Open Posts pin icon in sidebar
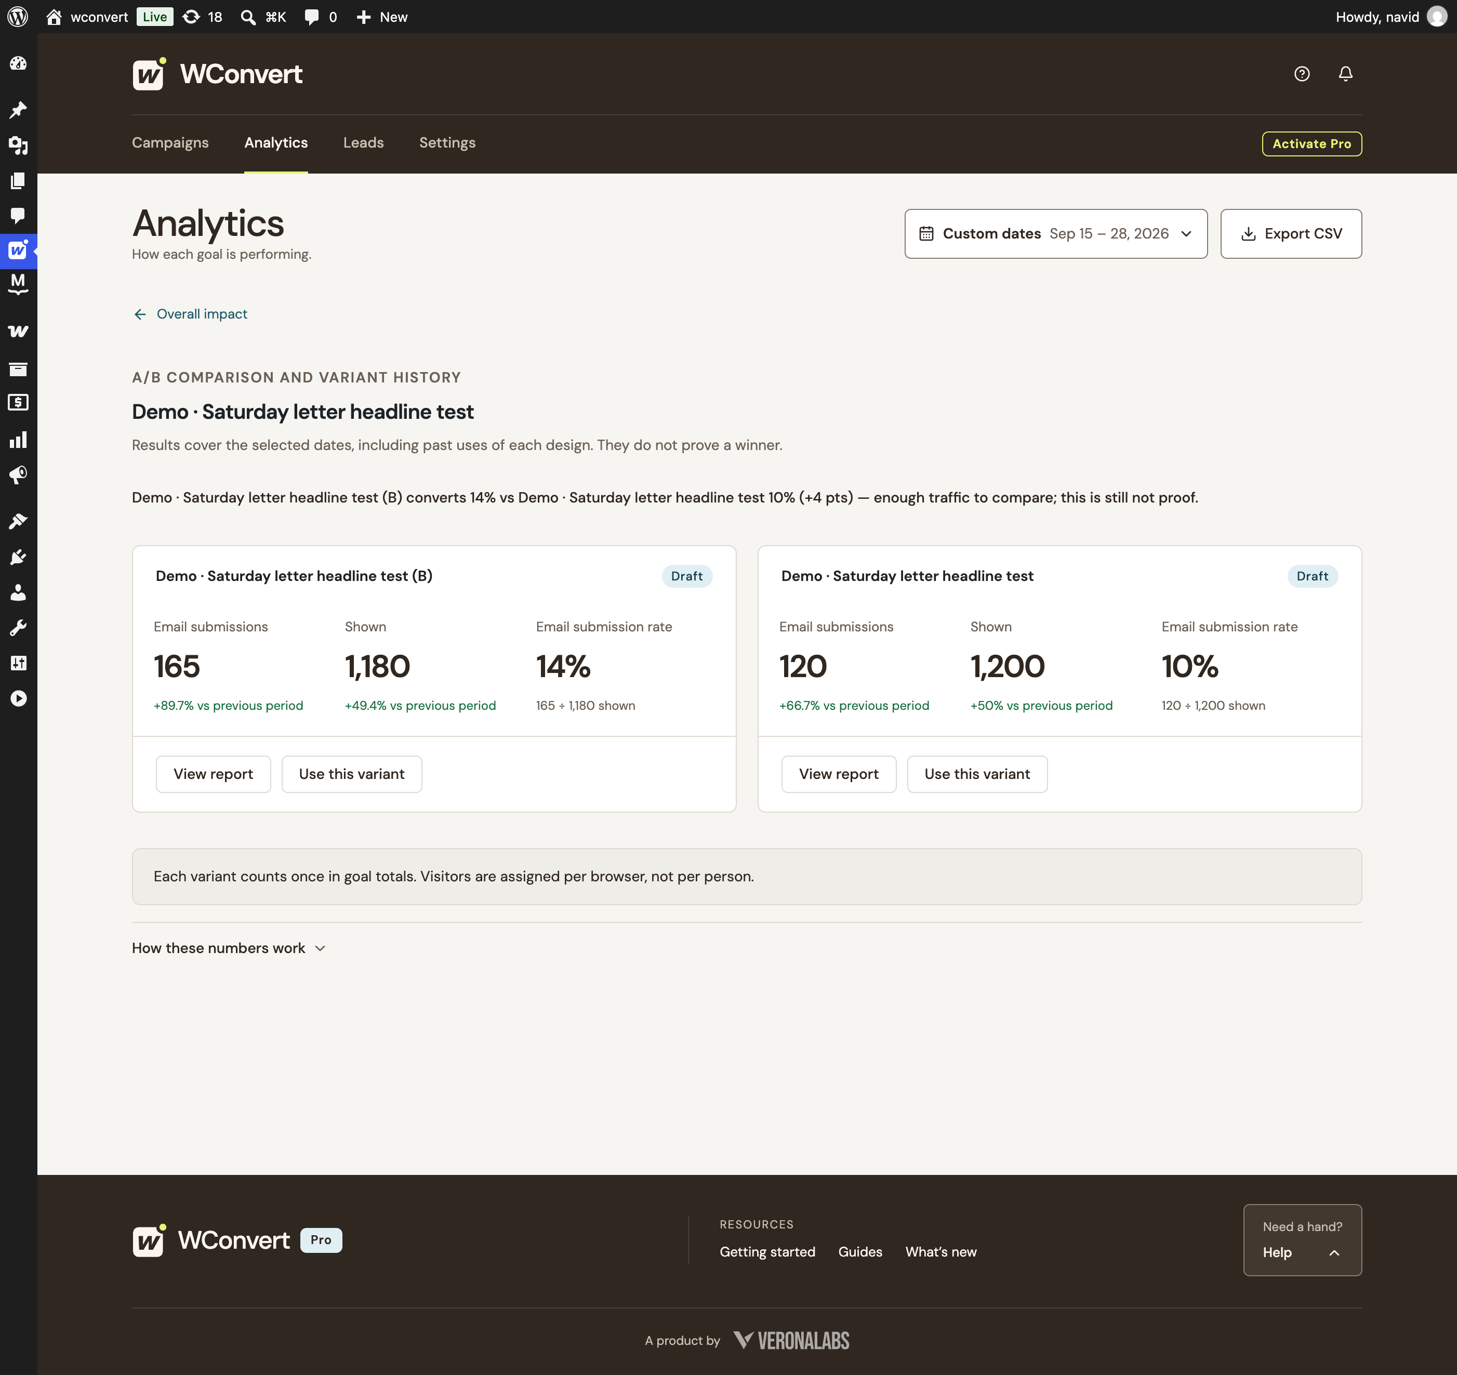The height and width of the screenshot is (1375, 1457). pos(18,110)
